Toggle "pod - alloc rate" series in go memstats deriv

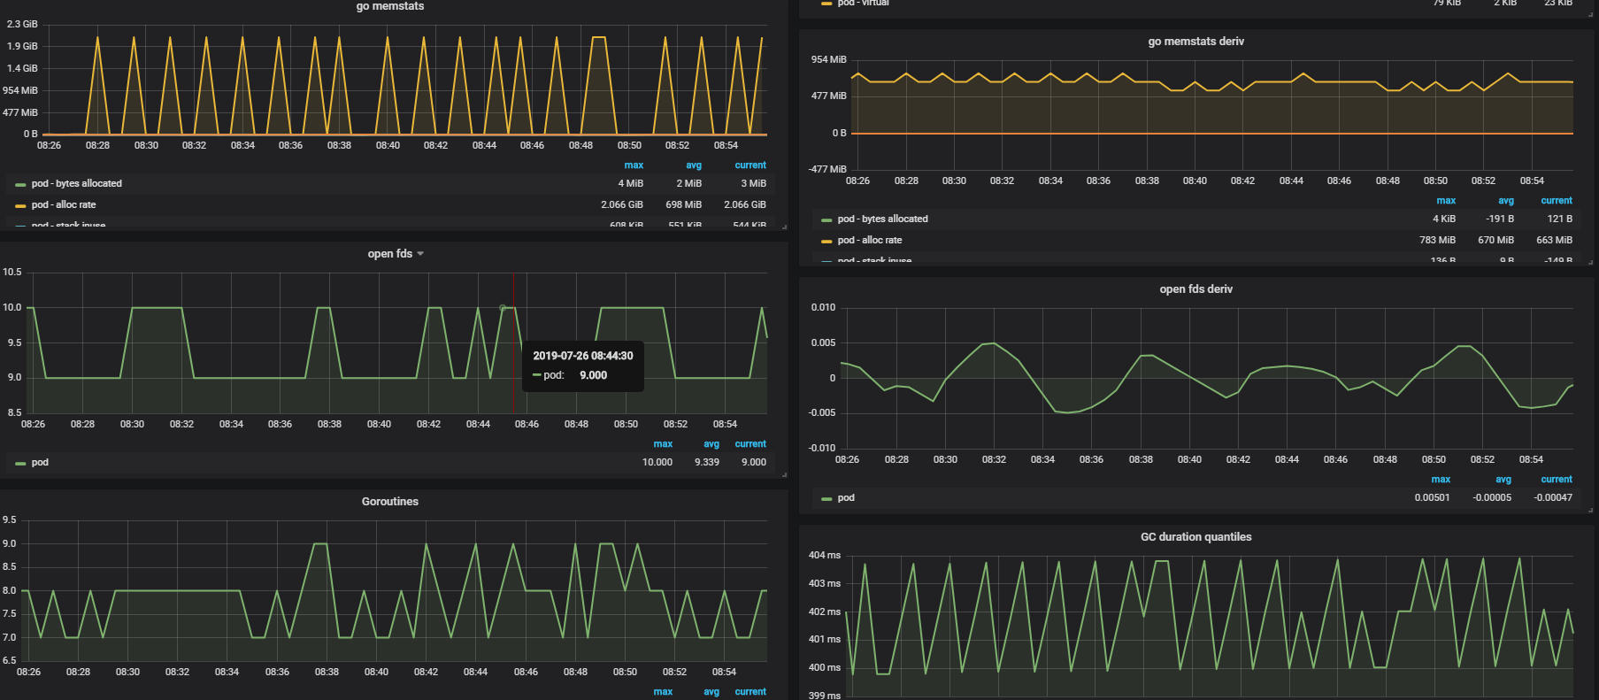point(870,241)
